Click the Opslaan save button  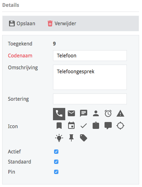click(x=22, y=23)
